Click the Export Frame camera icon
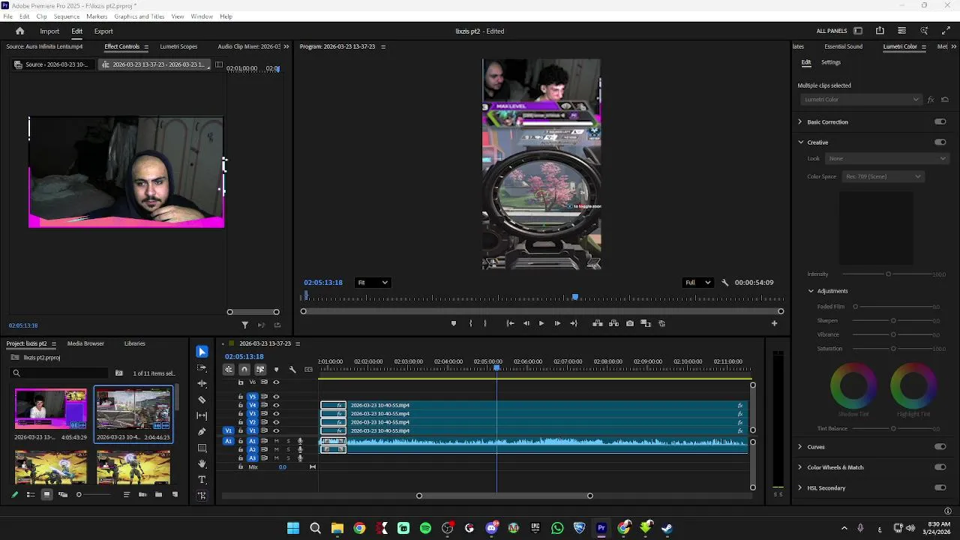The height and width of the screenshot is (540, 960). [630, 323]
